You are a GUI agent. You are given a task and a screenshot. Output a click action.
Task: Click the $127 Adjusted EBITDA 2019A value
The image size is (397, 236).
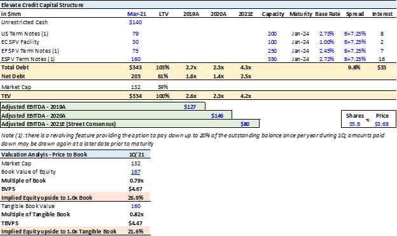[190, 107]
